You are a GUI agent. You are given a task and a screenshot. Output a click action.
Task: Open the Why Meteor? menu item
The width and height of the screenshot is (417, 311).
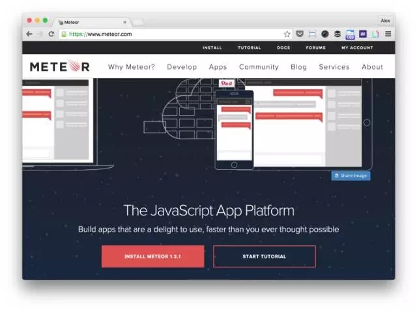click(x=132, y=67)
